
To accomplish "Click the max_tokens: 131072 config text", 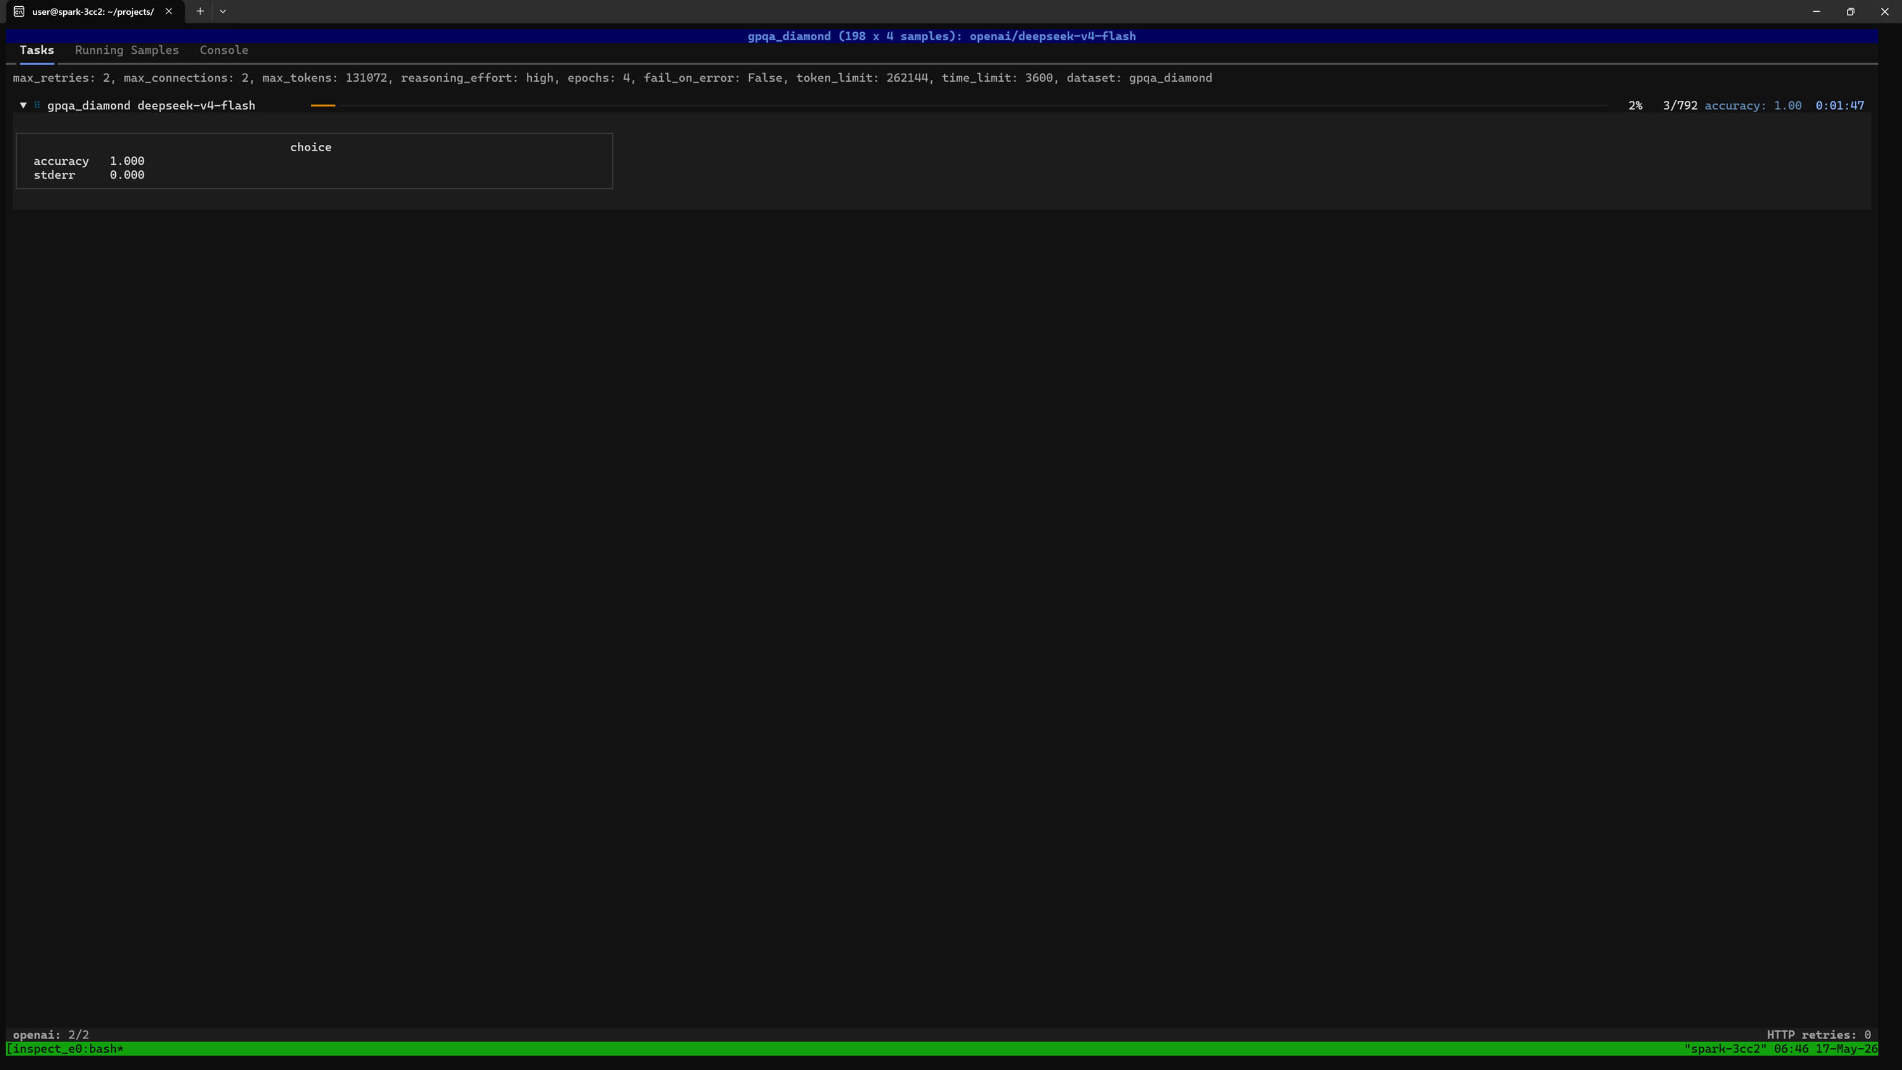I will coord(324,78).
